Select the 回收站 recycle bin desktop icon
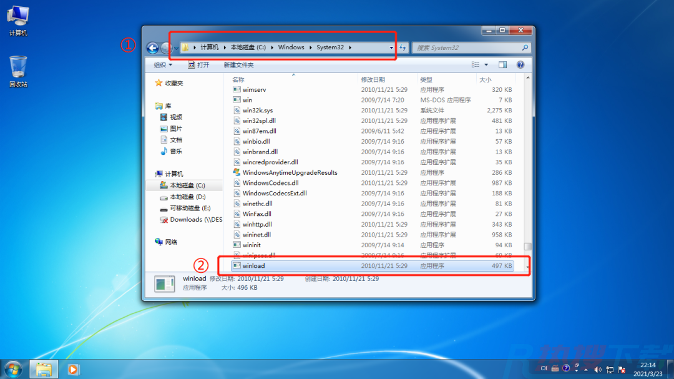 click(x=18, y=71)
